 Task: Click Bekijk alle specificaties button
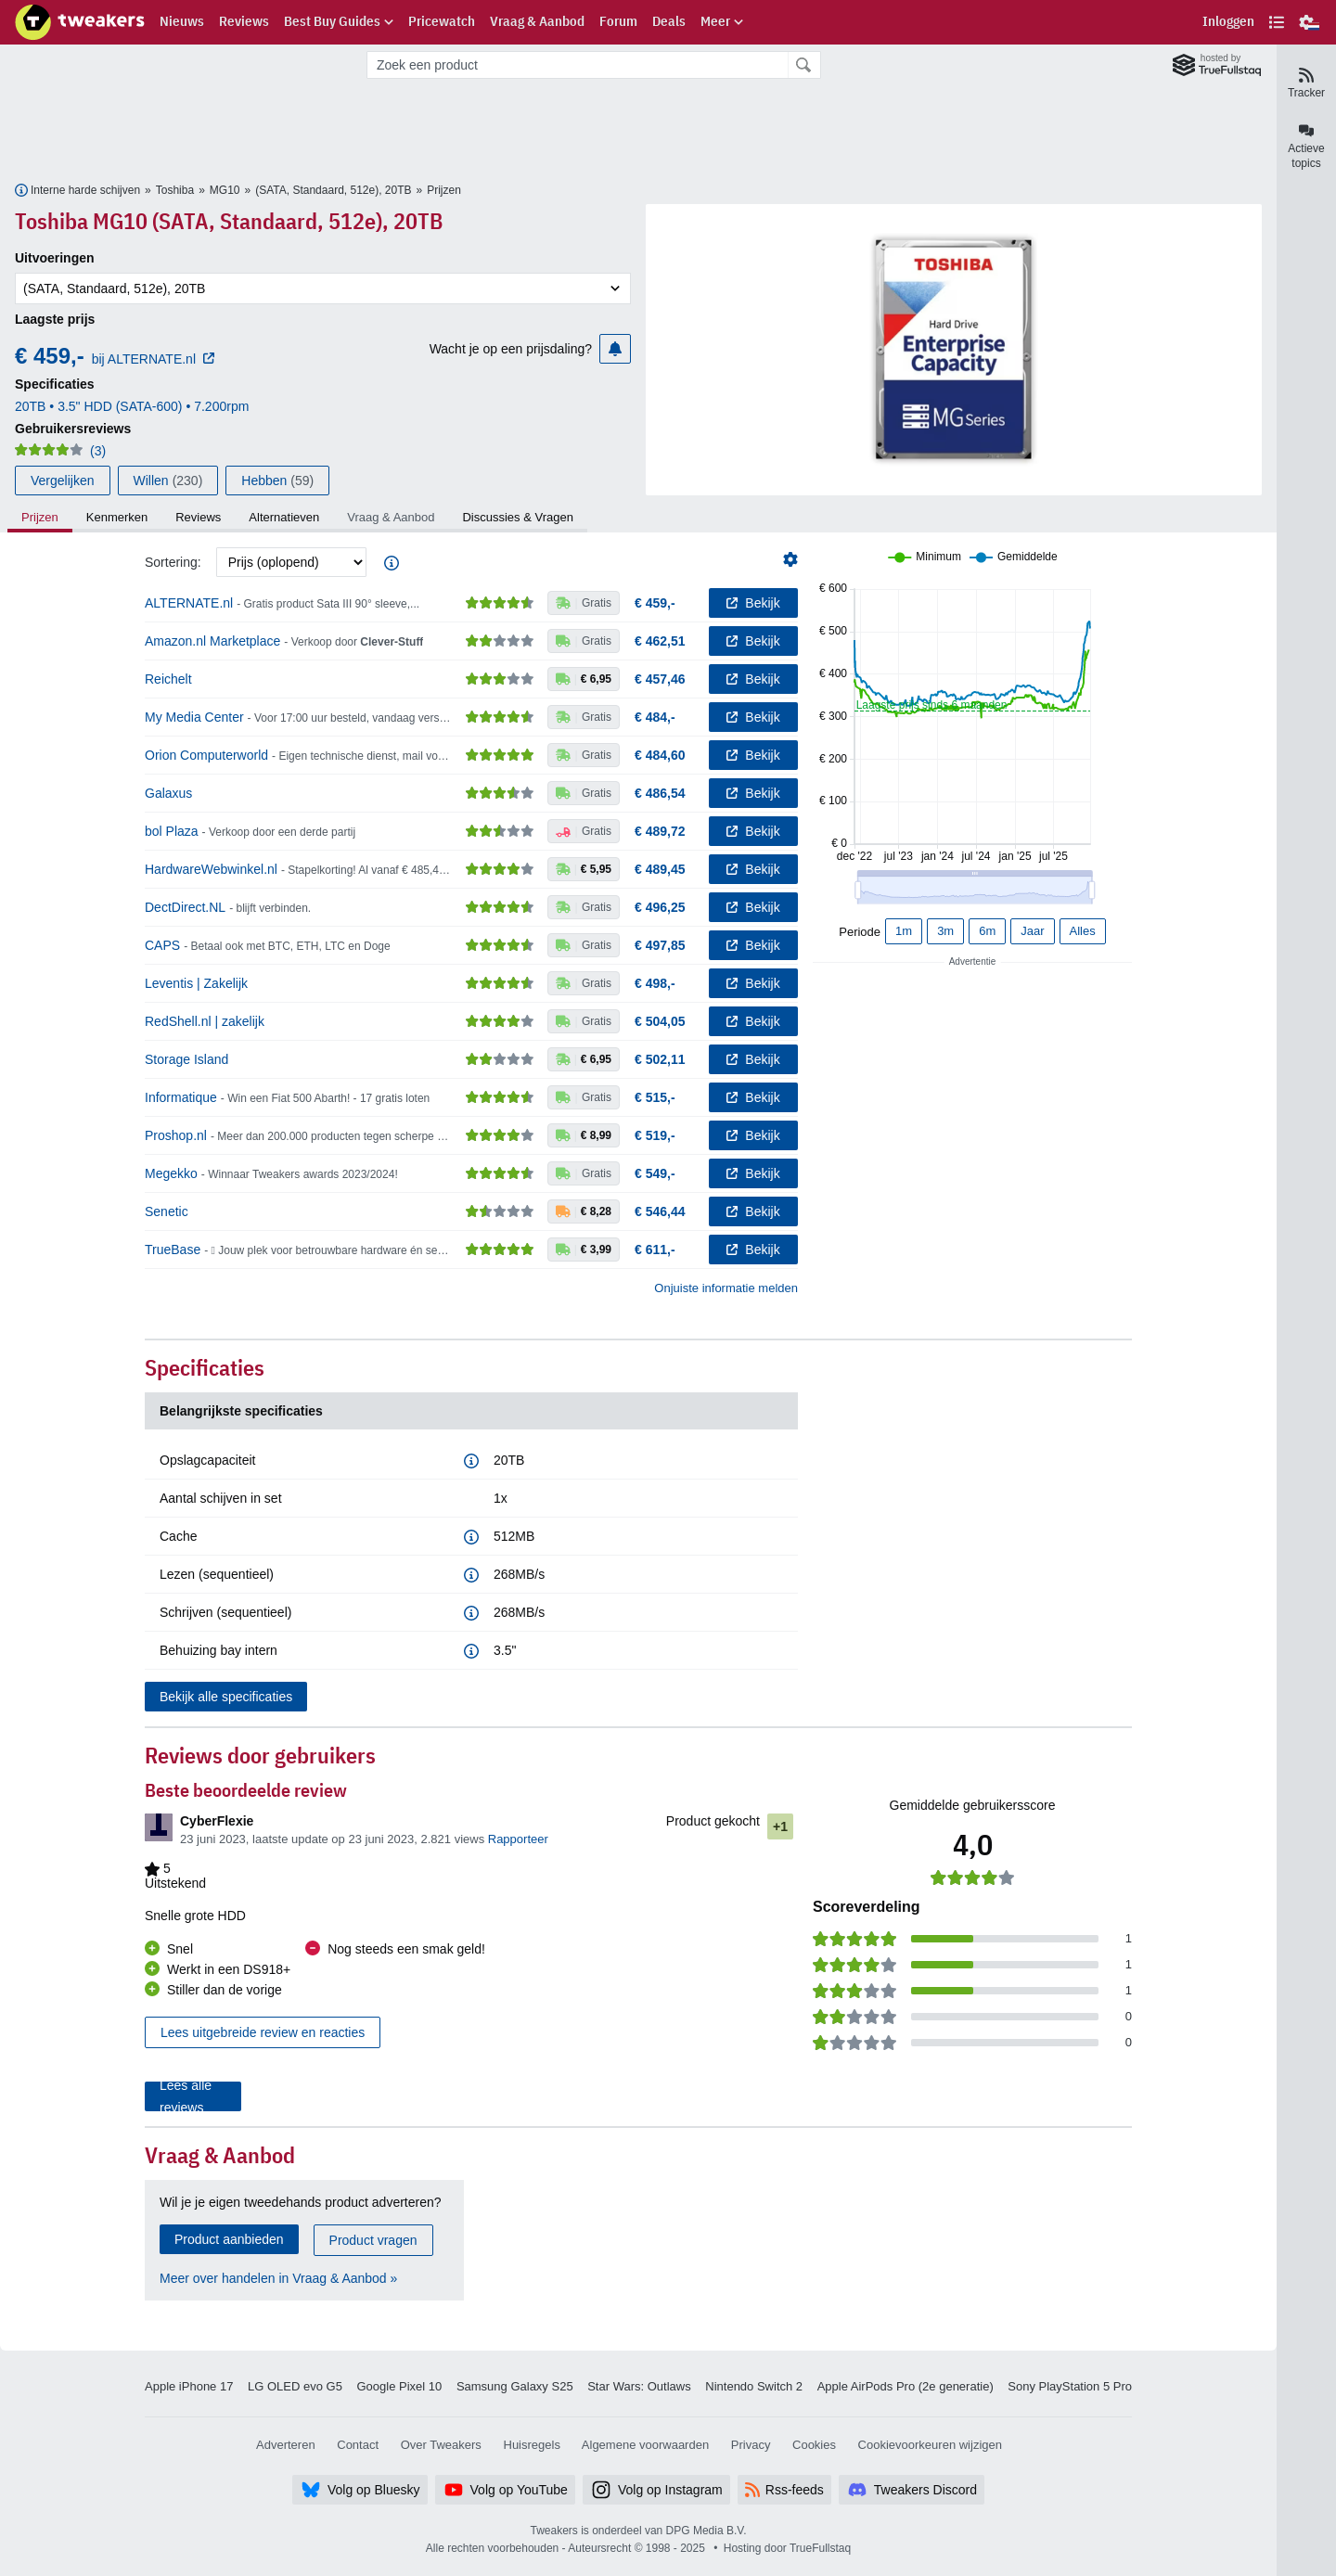[225, 1696]
